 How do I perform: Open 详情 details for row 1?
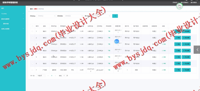178,31
